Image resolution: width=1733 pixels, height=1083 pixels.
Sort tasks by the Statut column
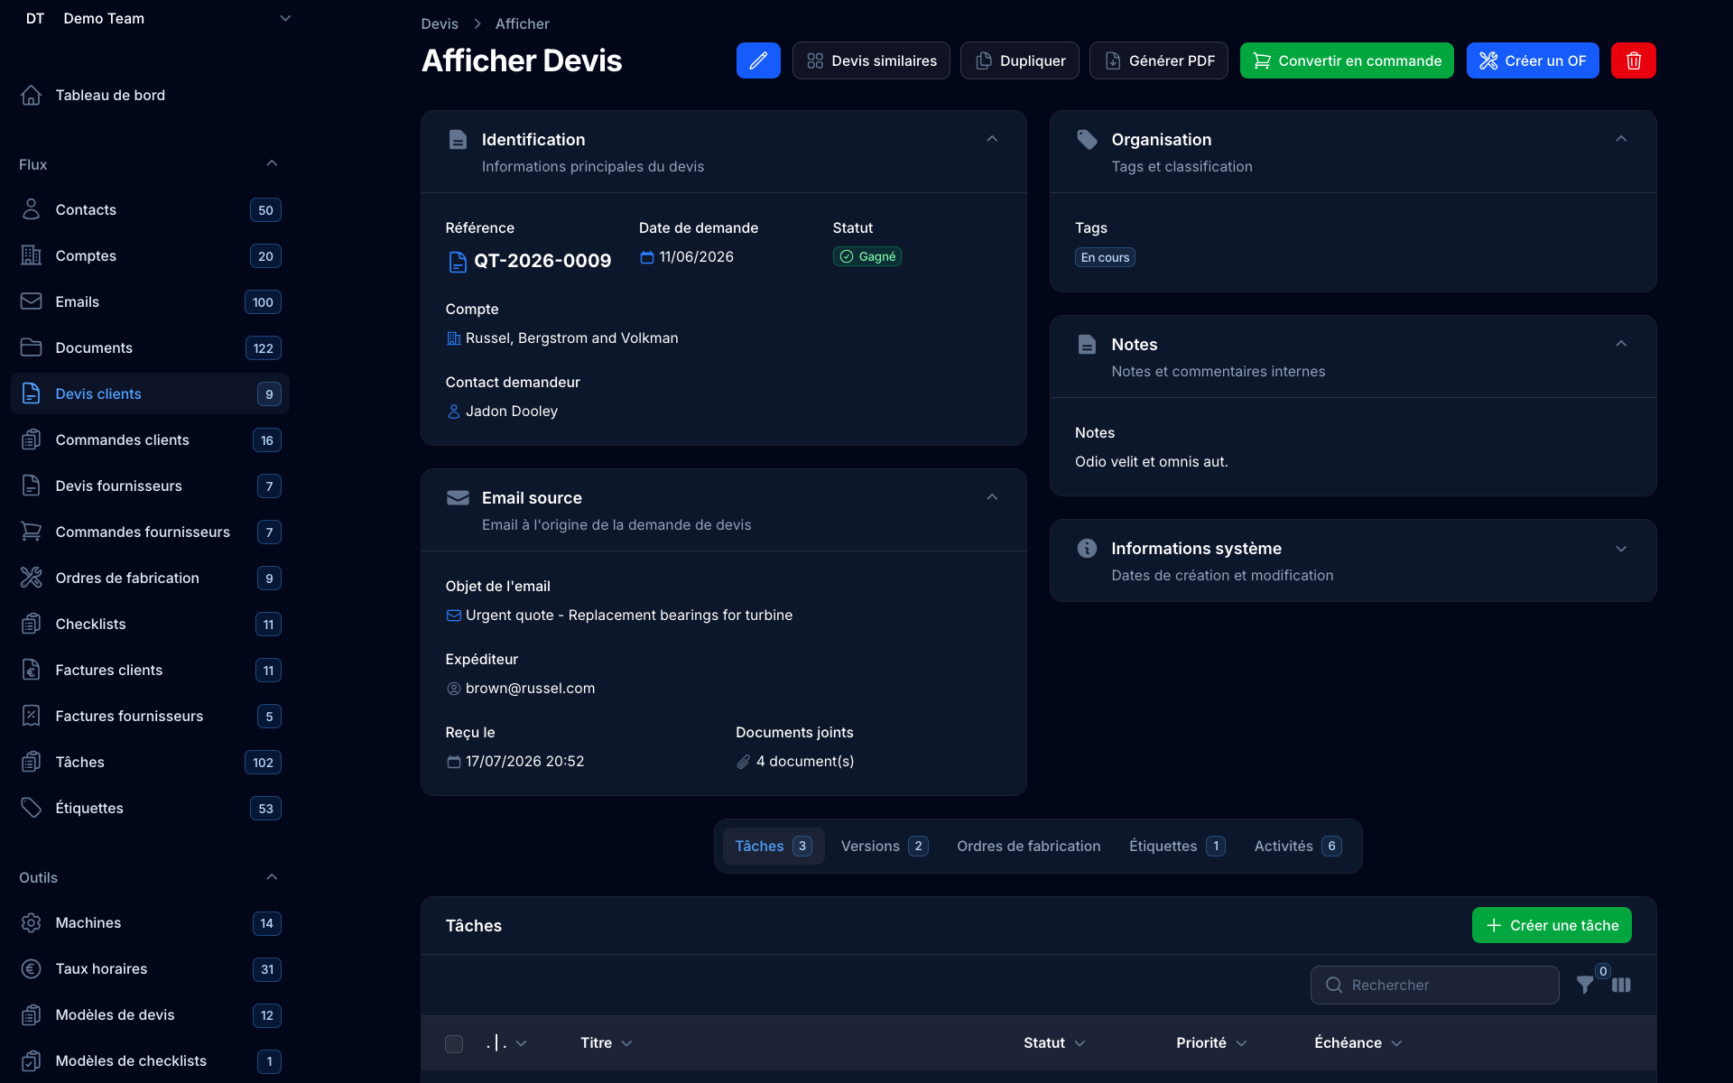tap(1053, 1042)
